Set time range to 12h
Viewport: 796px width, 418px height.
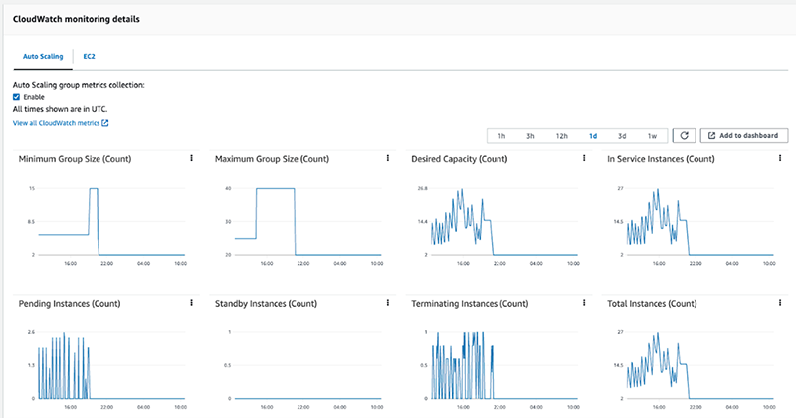[x=561, y=136]
